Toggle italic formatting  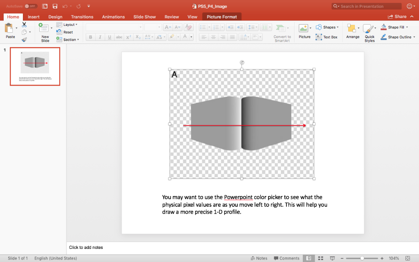99,36
